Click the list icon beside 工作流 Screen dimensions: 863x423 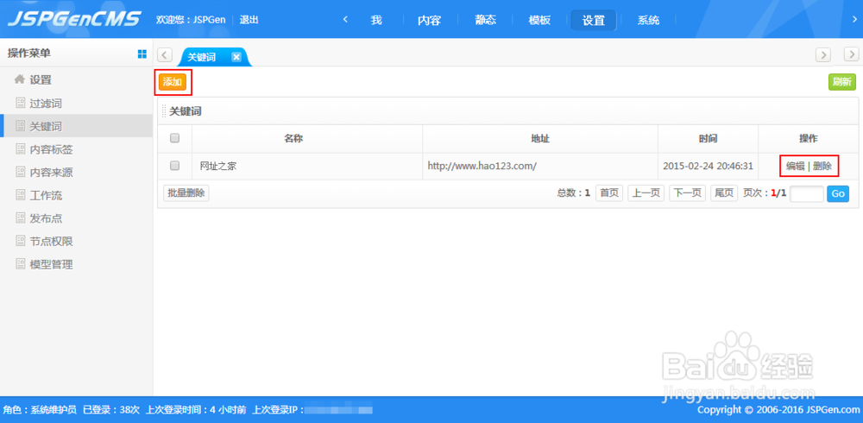21,195
